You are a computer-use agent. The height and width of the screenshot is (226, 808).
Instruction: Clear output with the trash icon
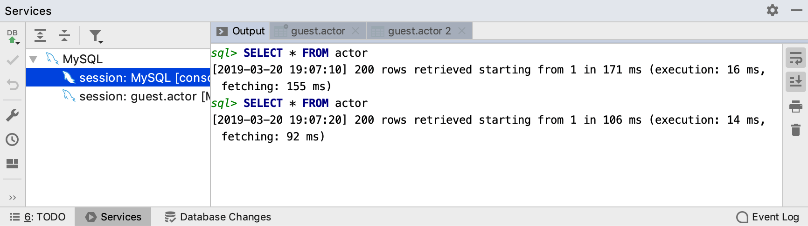(x=795, y=130)
